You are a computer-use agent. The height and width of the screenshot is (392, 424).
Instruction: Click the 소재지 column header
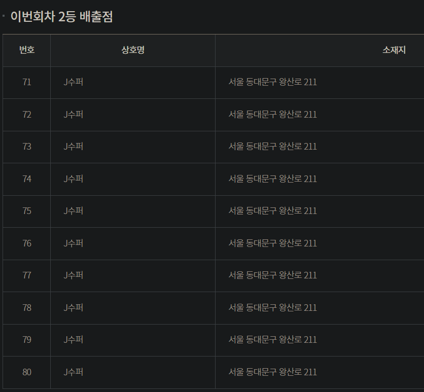[x=394, y=50]
